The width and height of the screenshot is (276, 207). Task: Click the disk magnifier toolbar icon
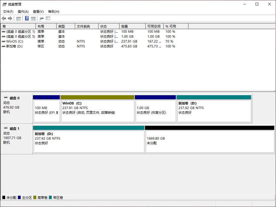(x=41, y=18)
